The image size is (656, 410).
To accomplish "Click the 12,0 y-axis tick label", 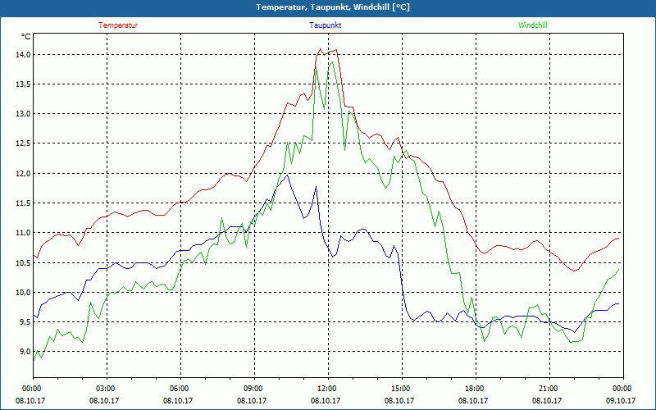I will (x=21, y=173).
